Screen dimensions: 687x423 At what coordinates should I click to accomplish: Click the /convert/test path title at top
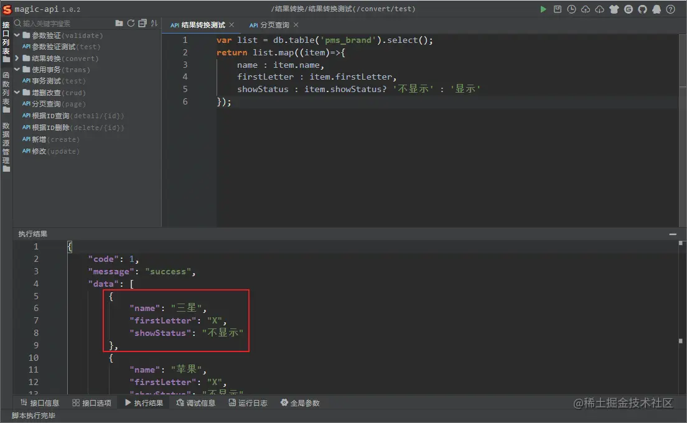pos(343,9)
